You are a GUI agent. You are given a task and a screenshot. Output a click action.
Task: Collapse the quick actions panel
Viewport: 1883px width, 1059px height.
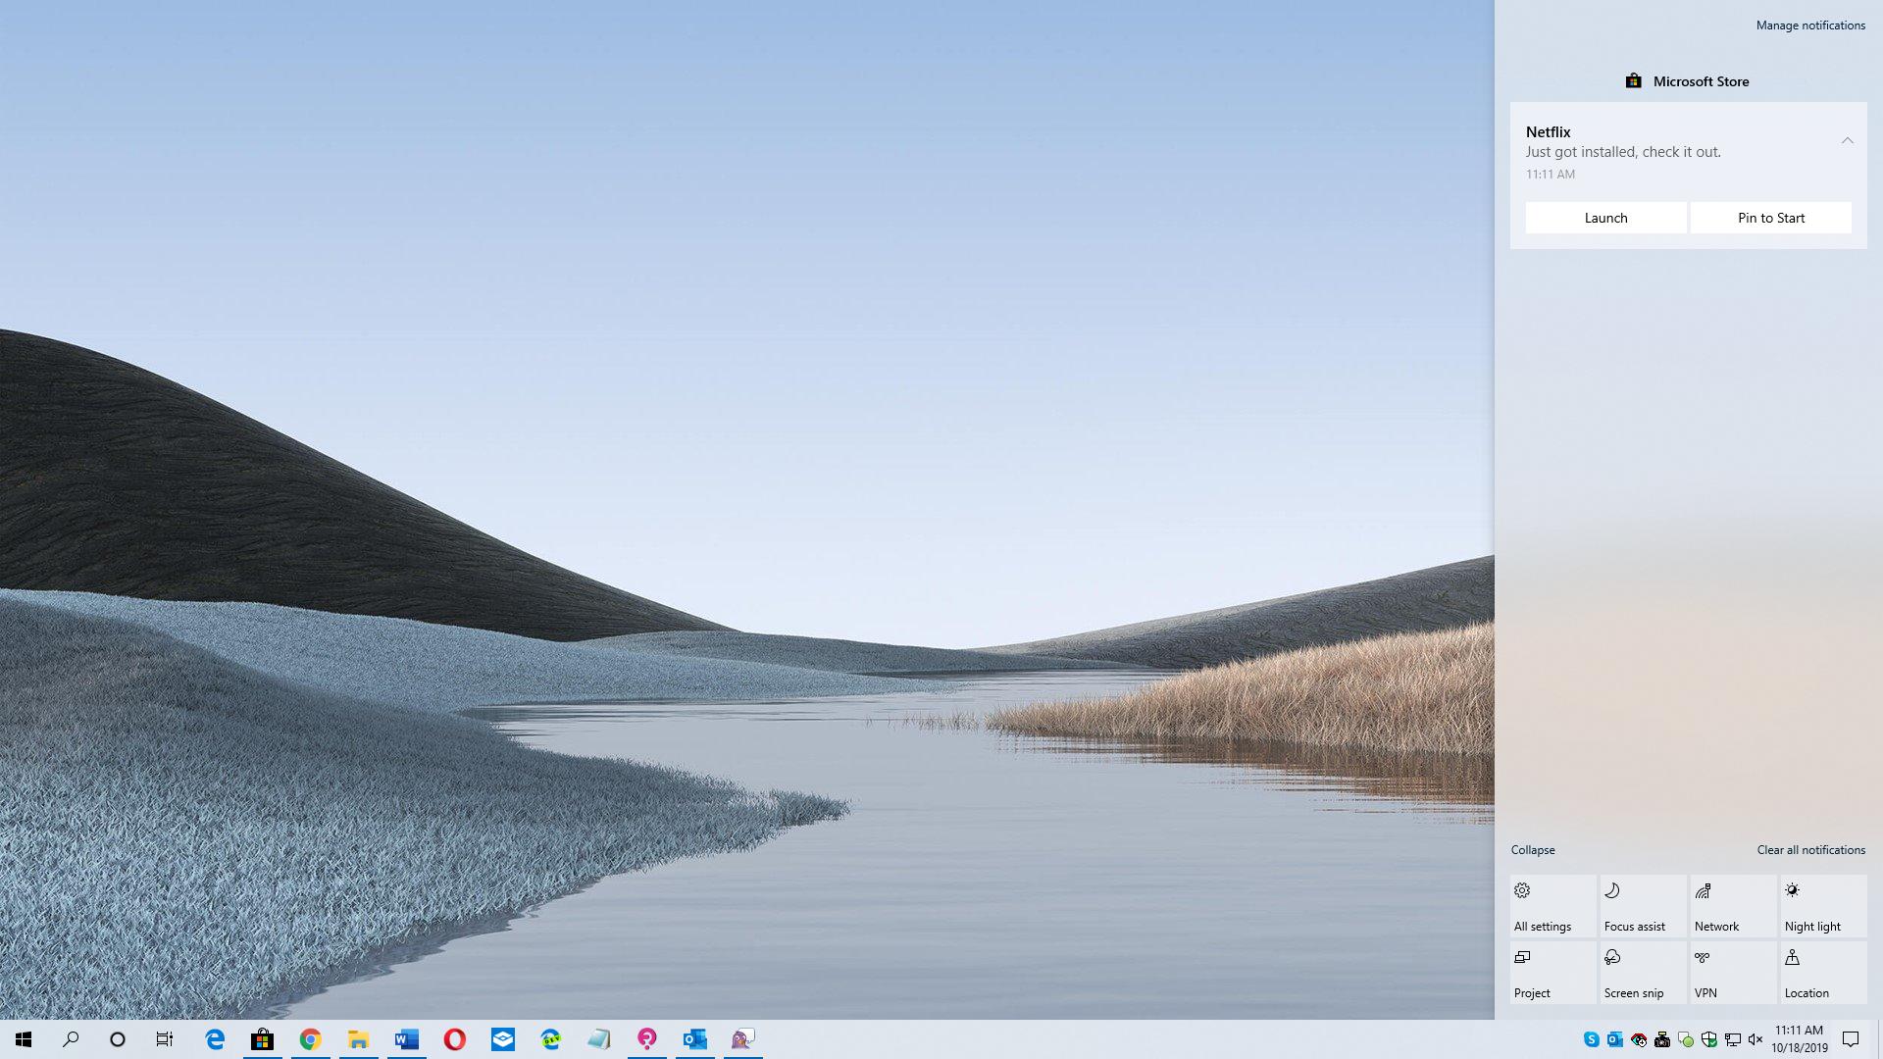tap(1532, 850)
